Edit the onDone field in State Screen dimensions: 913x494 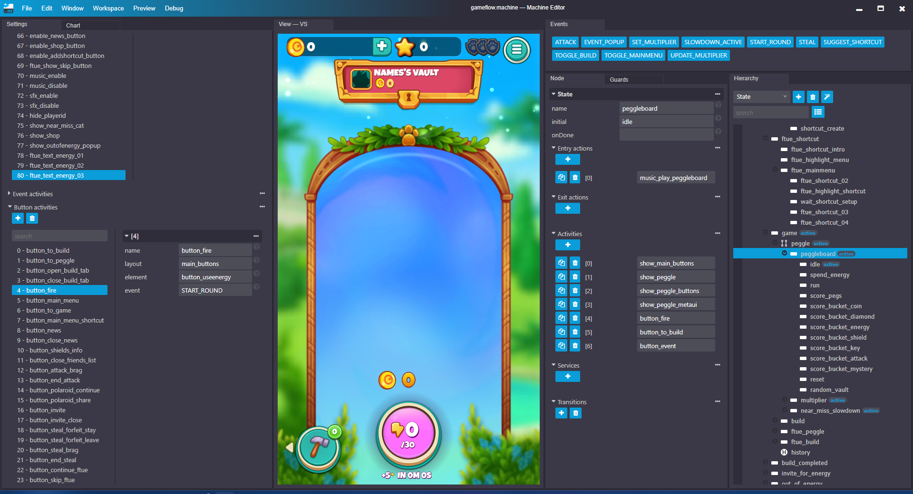[666, 135]
